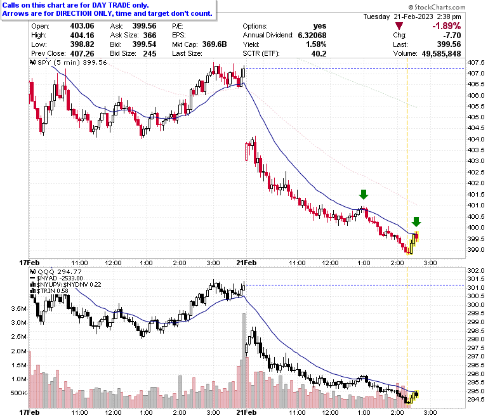Click the Last value 399.56 in the quote header
Viewport: 495px width, 418px height.
click(x=449, y=44)
